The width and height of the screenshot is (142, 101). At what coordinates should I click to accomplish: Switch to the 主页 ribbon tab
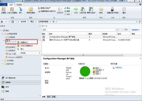pyautogui.click(x=11, y=5)
